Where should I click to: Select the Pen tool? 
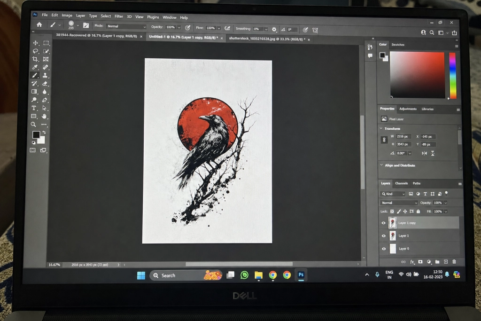pos(45,100)
